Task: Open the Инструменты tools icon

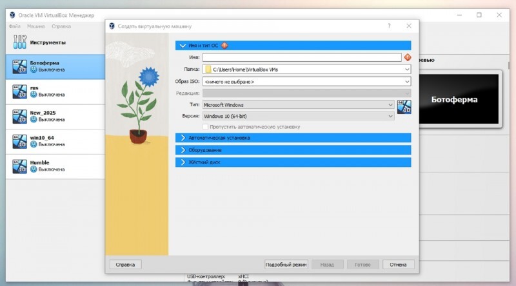Action: tap(20, 42)
